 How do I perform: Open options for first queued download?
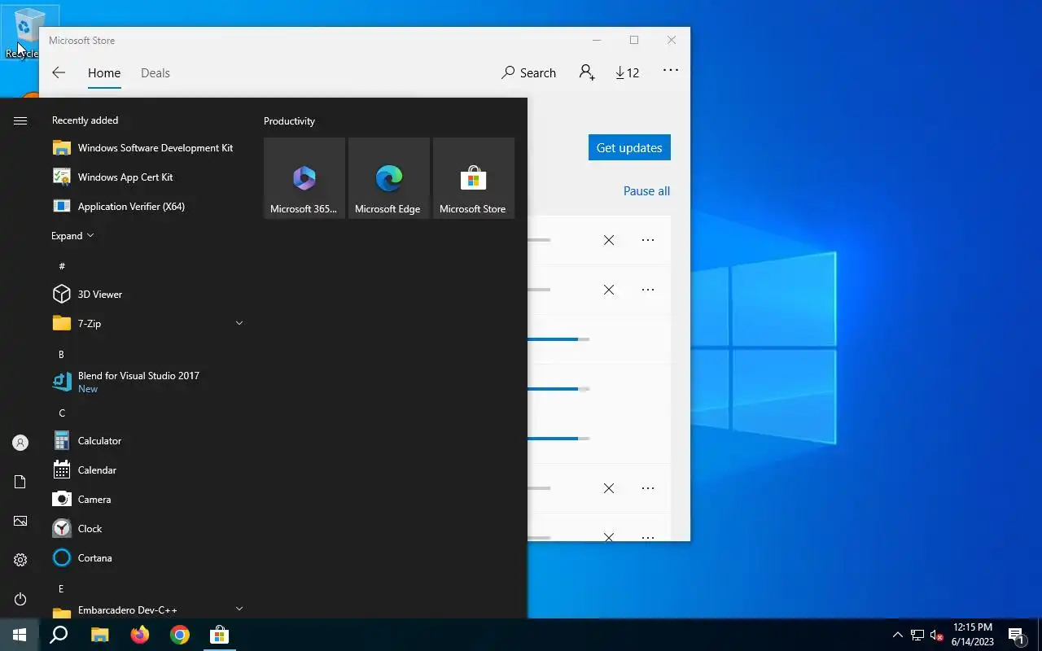pos(648,240)
